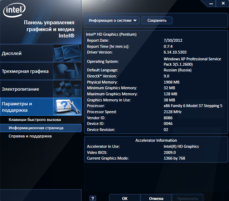Click Graphics Memory in Use 38 MB

click(169, 100)
